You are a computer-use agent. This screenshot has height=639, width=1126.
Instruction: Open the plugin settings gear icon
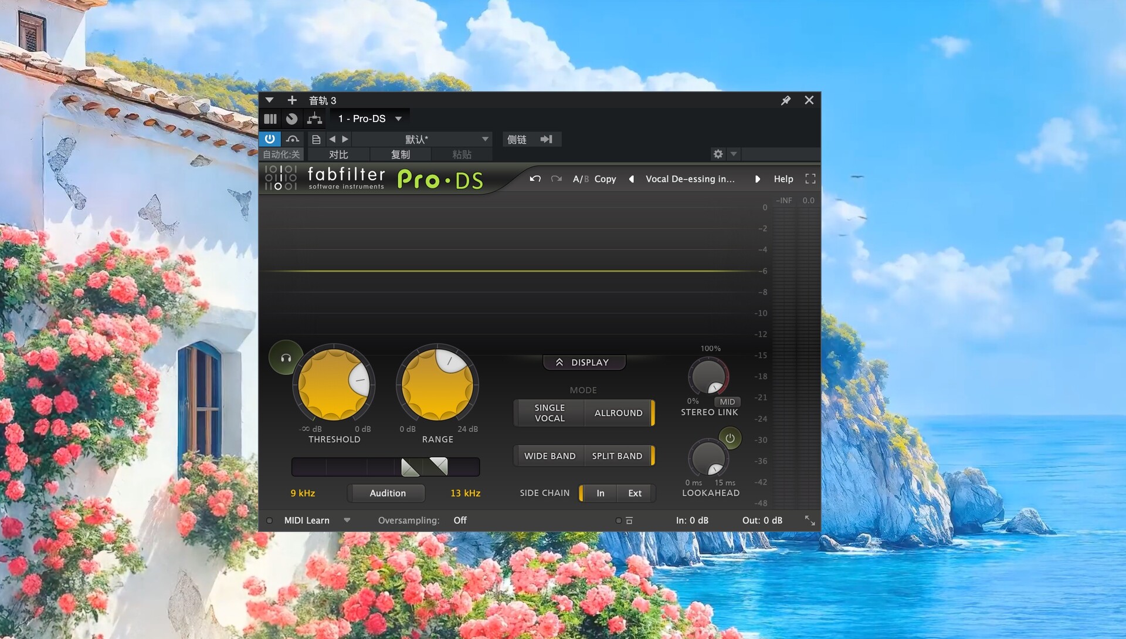tap(718, 154)
